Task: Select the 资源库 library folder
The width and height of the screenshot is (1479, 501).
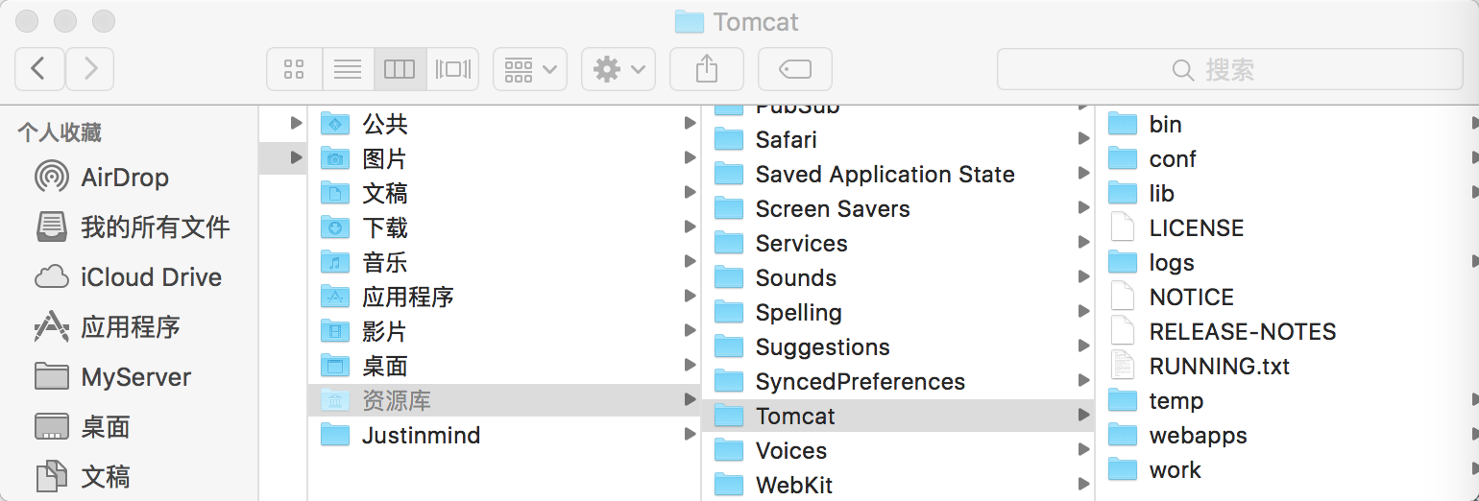Action: (x=504, y=400)
